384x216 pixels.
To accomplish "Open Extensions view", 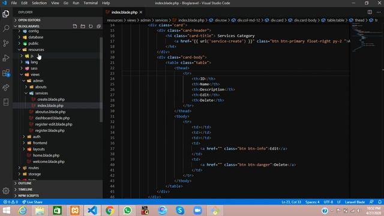I will coord(6,73).
